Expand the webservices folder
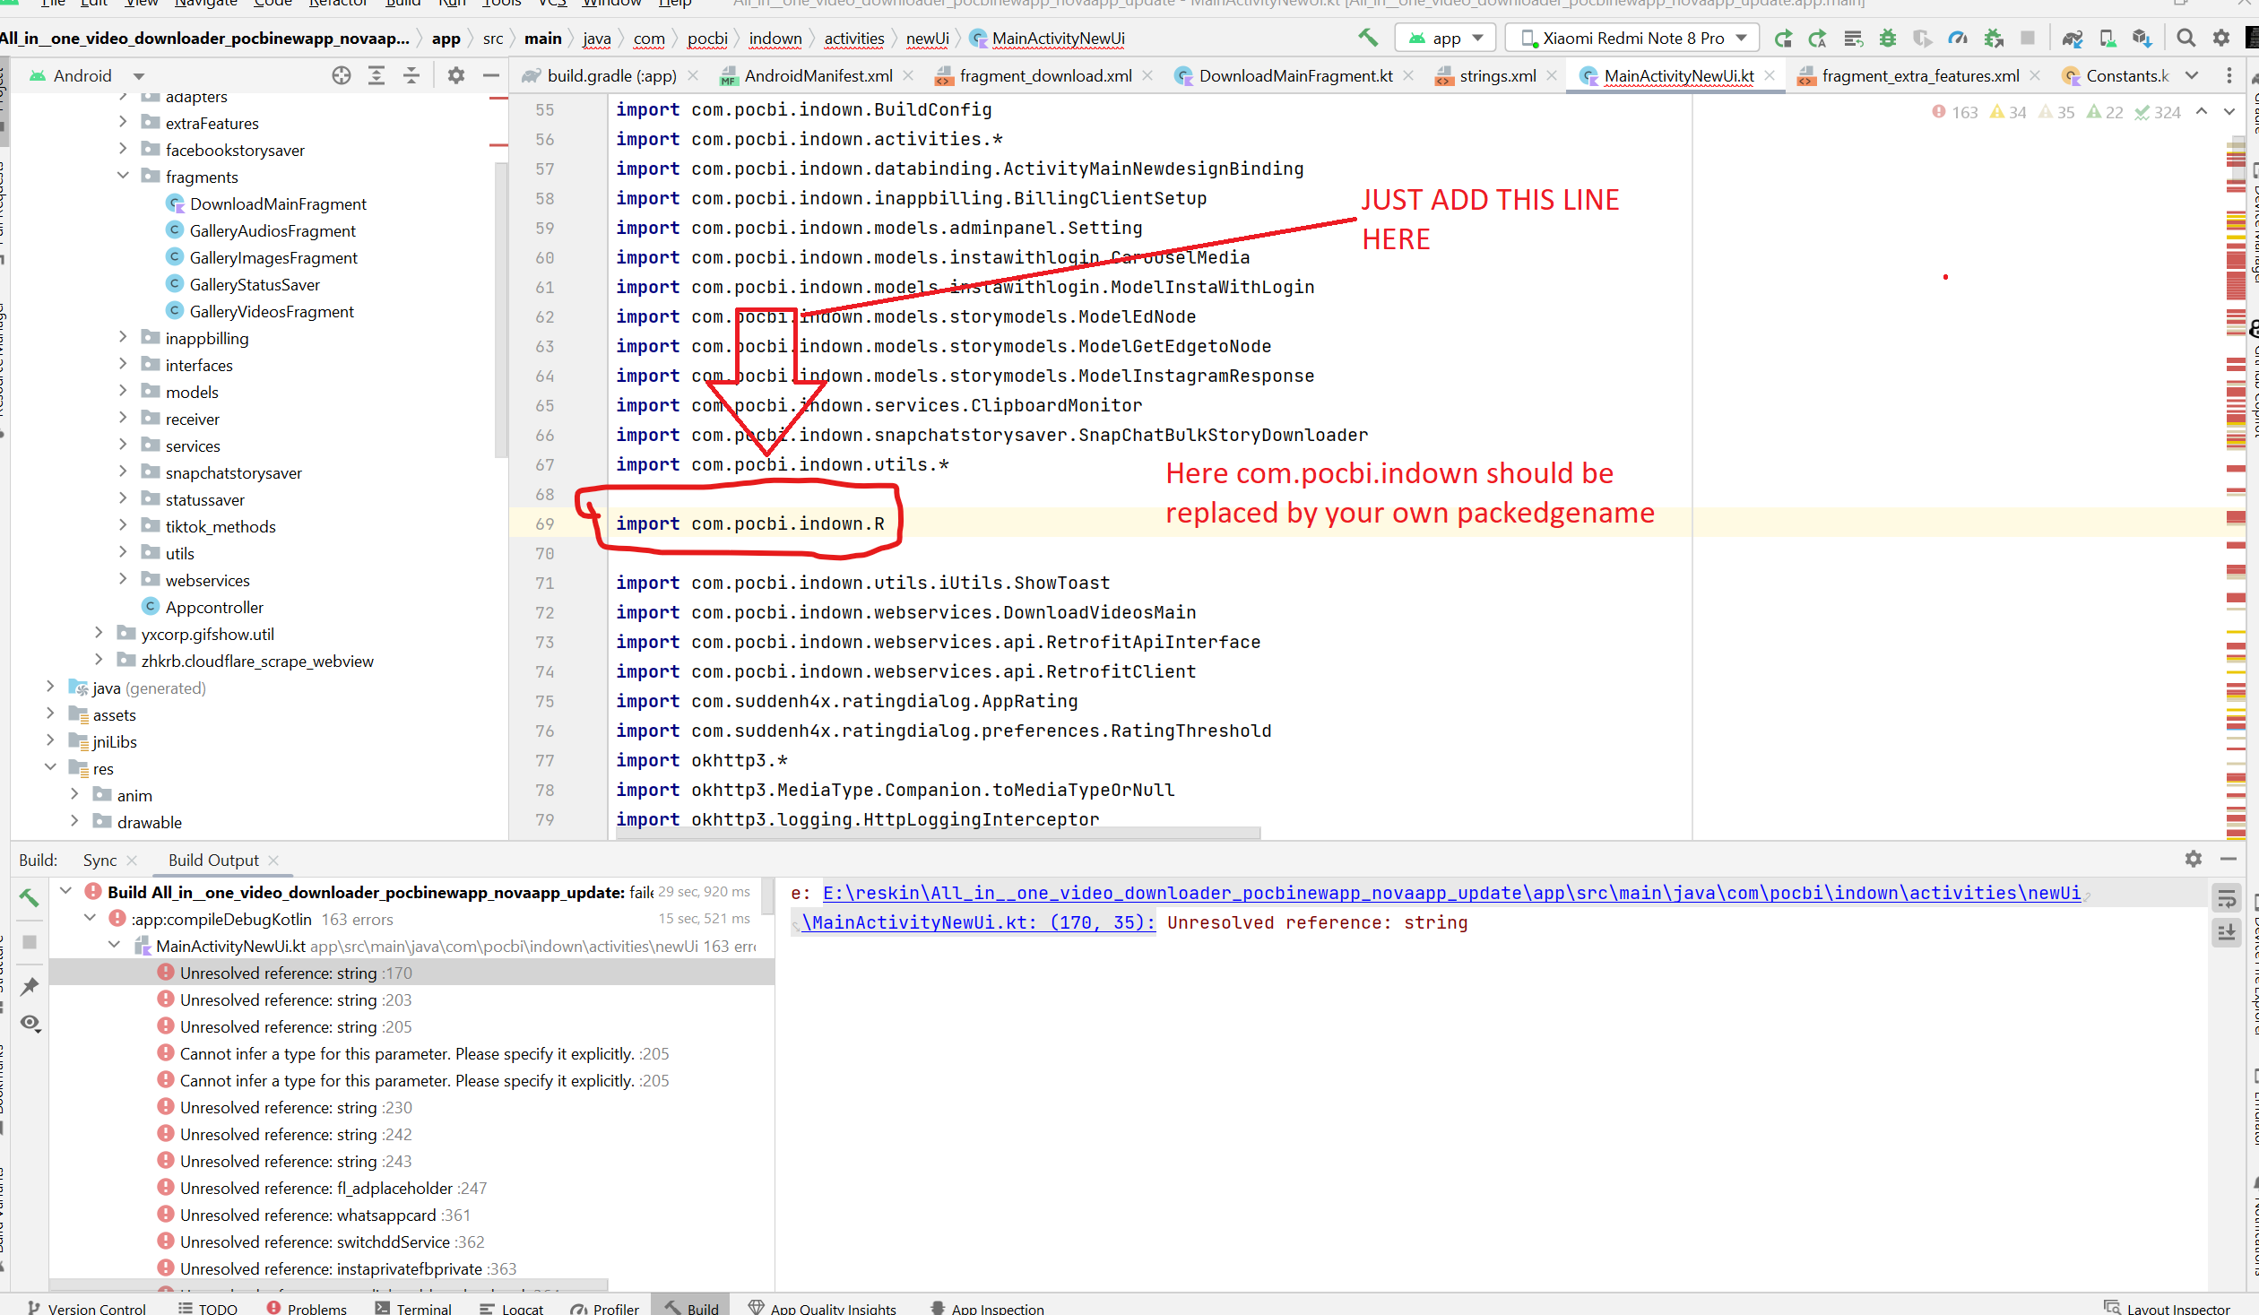The height and width of the screenshot is (1315, 2259). [124, 580]
